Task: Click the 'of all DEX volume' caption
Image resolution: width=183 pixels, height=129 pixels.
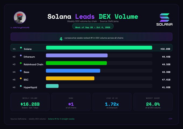Action: coord(153,108)
